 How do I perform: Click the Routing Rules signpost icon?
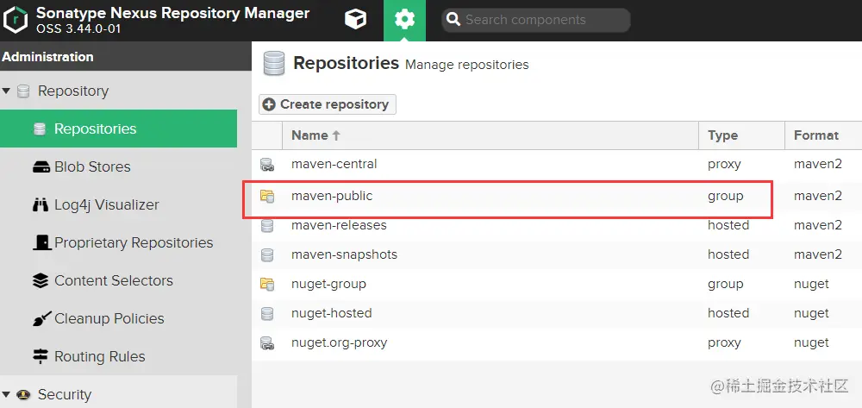coord(41,356)
